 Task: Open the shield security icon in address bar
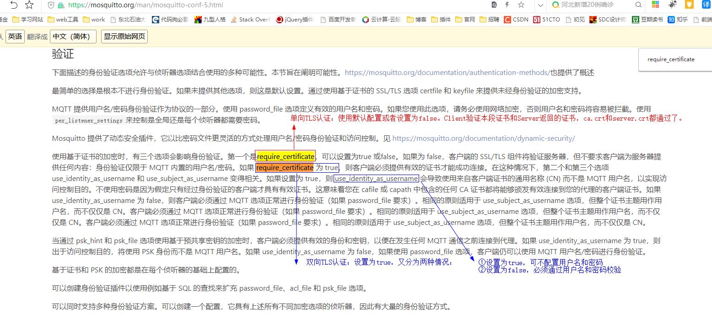tap(51, 5)
